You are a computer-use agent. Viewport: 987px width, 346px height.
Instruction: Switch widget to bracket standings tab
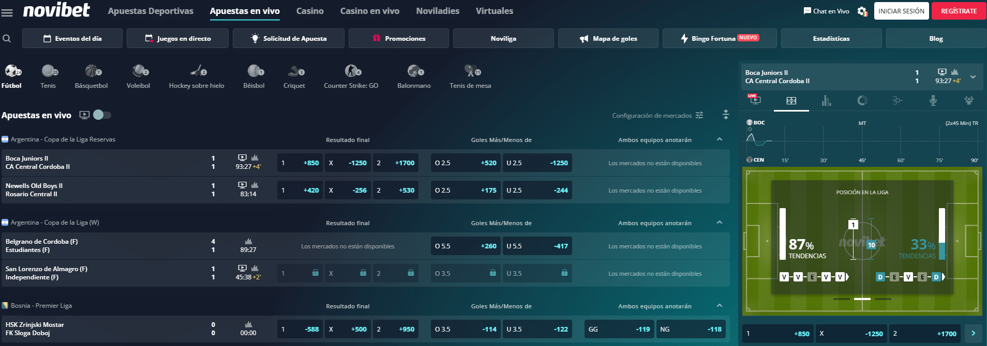(898, 101)
